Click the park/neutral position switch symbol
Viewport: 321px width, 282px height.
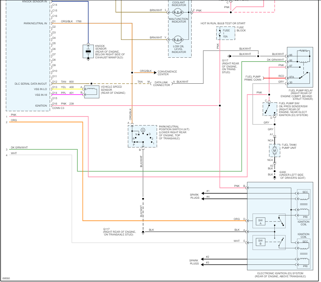point(142,136)
